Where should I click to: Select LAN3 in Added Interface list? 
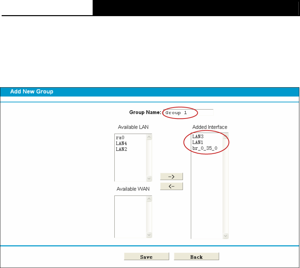coord(198,137)
